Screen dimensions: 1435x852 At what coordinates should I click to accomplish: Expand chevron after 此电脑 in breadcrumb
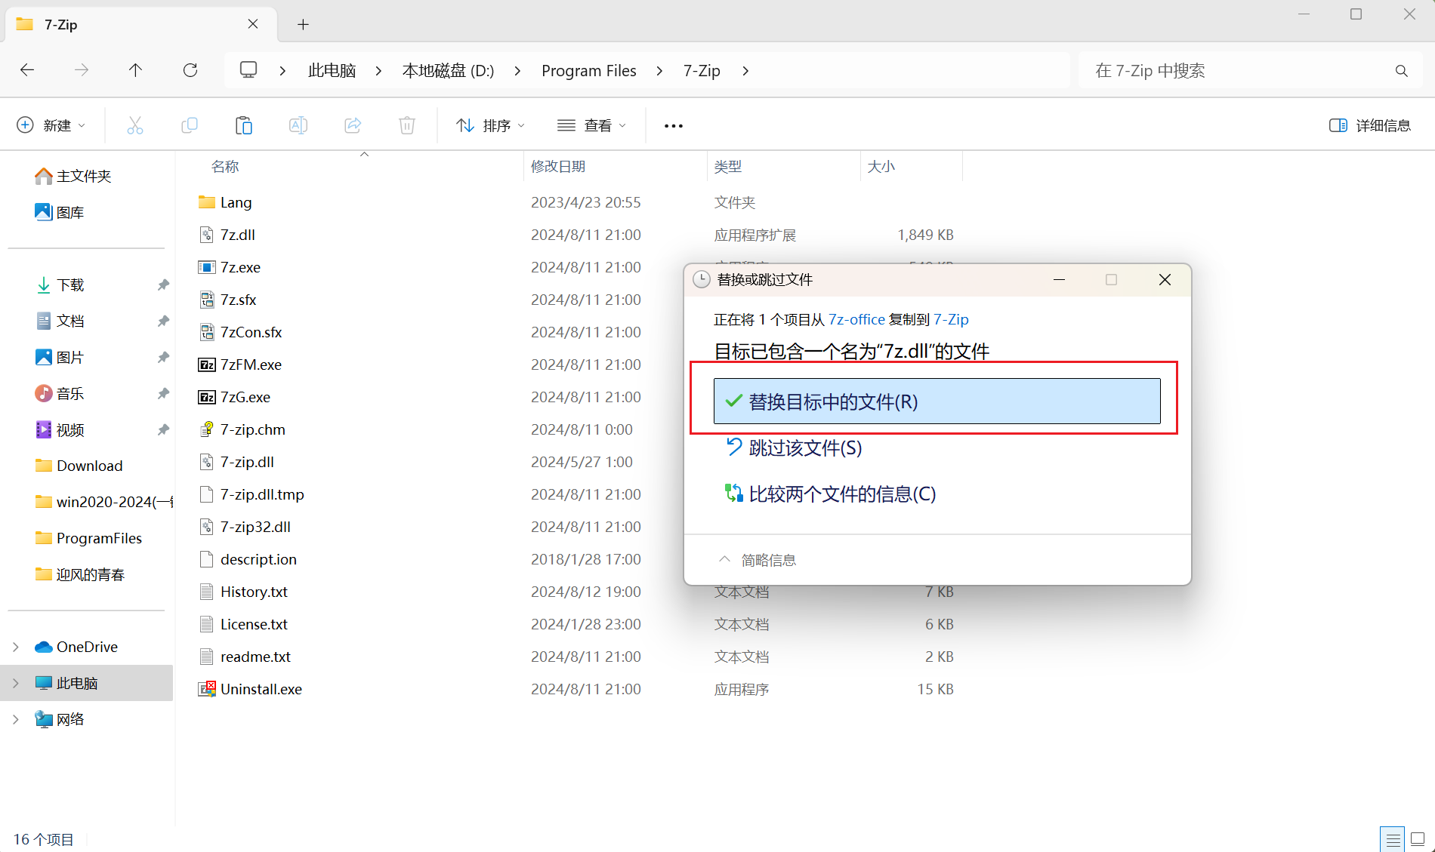(378, 71)
